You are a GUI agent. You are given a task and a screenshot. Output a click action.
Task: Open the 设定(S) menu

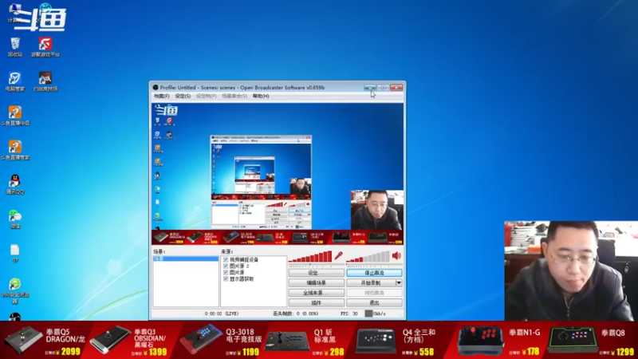point(183,96)
